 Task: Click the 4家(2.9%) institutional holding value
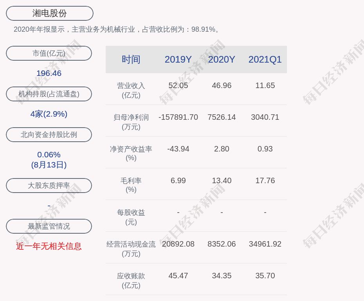point(49,114)
